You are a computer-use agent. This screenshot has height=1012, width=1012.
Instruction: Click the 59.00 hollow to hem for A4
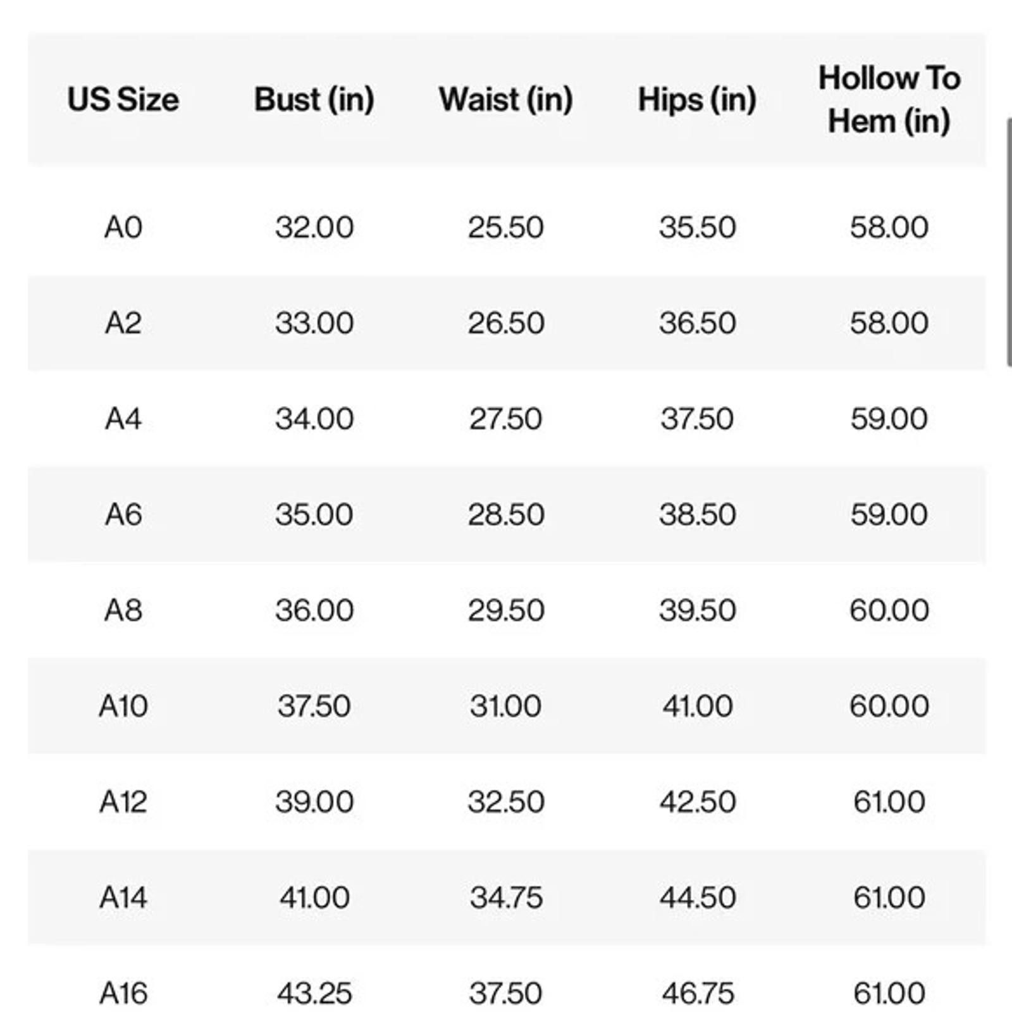tap(889, 419)
